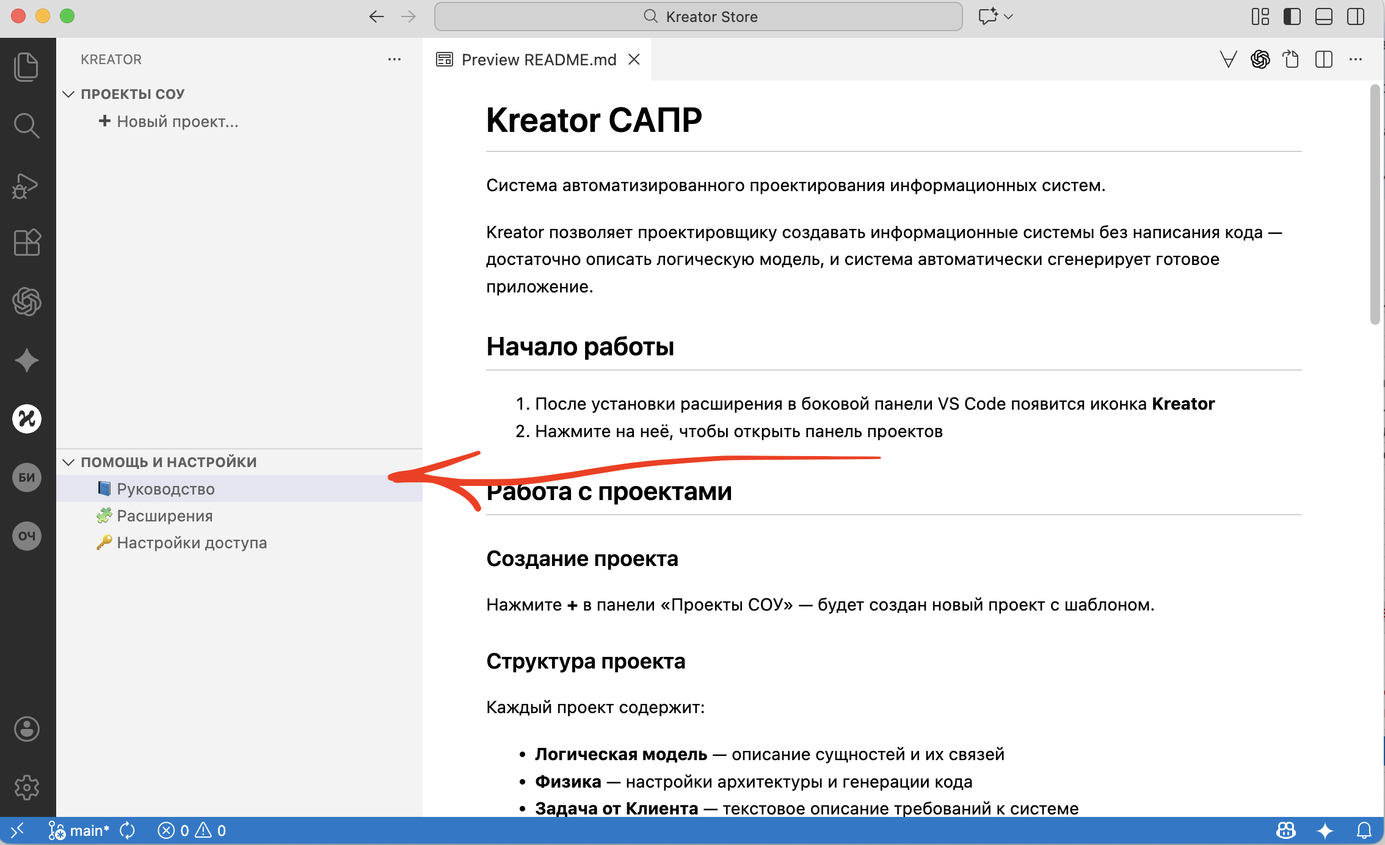Collapse the ПОМОЩЬ И НАСТРОЙКИ section

pos(68,462)
